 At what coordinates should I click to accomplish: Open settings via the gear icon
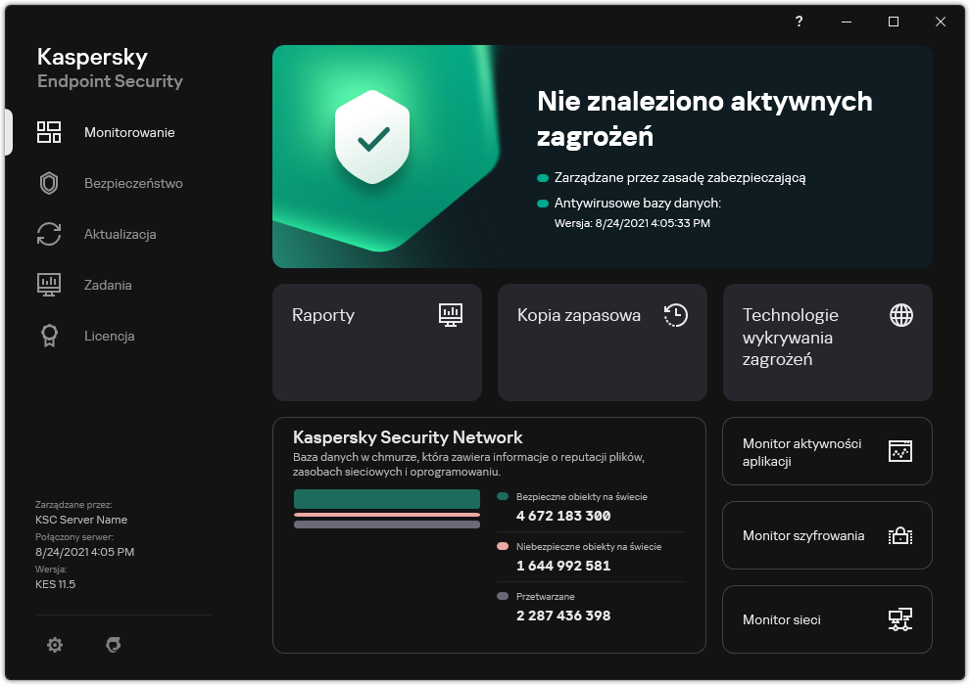(55, 645)
